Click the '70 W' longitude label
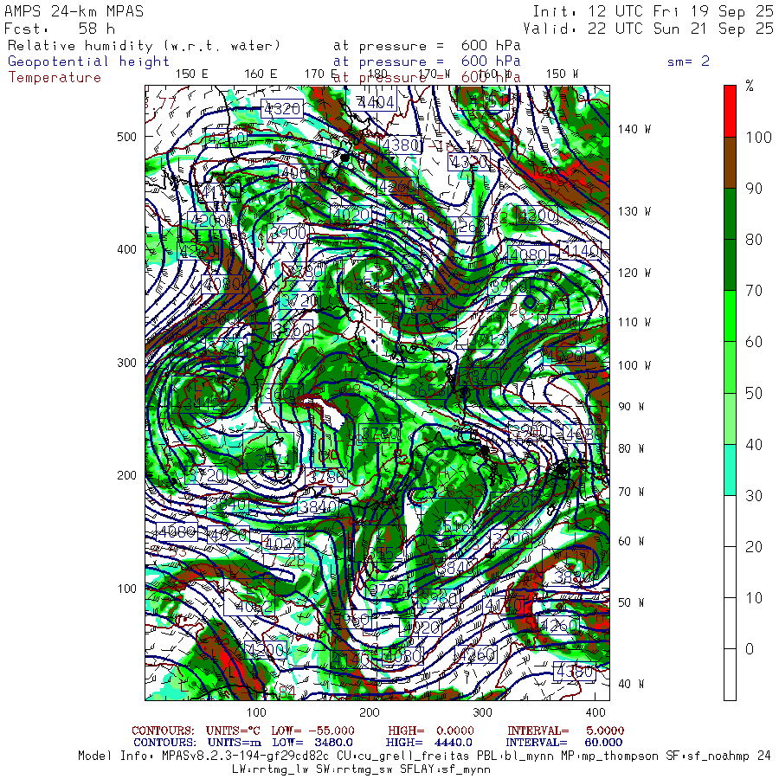779x779 pixels. click(x=631, y=492)
